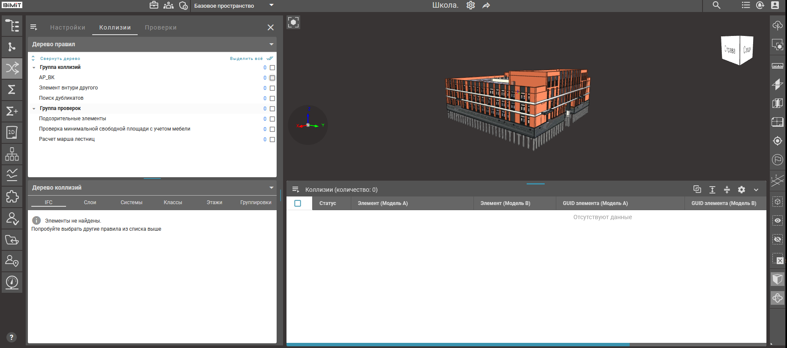
Task: Open the sigma summation tool
Action: [12, 89]
